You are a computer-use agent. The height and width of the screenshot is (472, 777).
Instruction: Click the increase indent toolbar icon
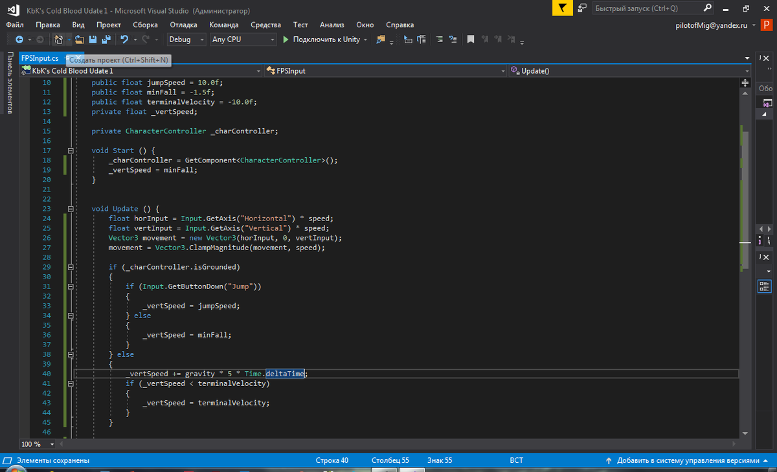coord(453,39)
